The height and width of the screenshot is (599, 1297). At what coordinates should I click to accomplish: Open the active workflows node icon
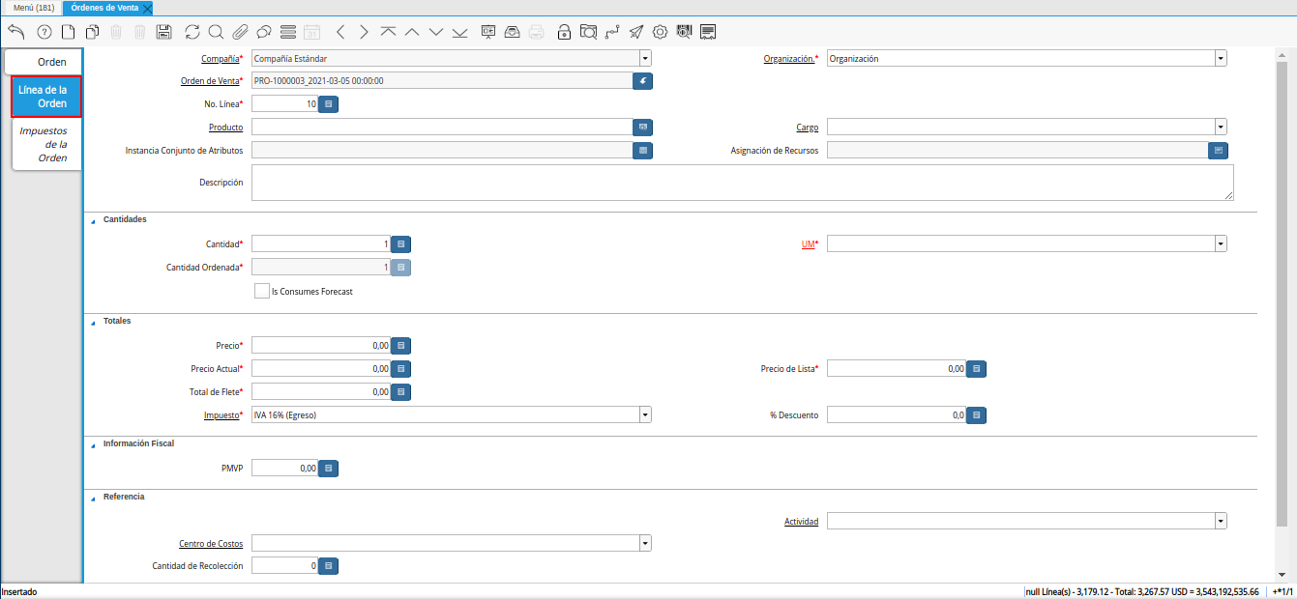click(612, 32)
